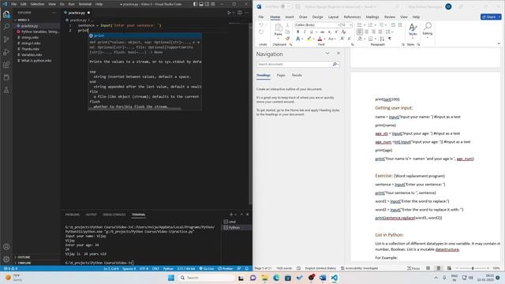Apply Bold formatting in Word ribbon
The width and height of the screenshot is (505, 284).
pyautogui.click(x=298, y=32)
